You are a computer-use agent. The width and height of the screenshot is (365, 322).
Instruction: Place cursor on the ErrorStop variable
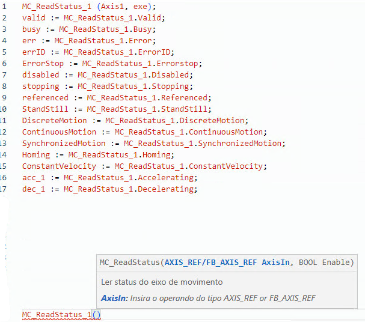pos(43,64)
